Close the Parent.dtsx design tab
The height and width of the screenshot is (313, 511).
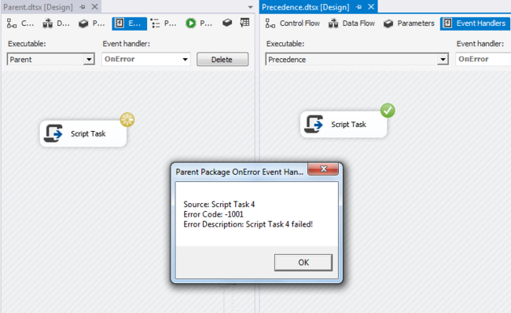(94, 7)
